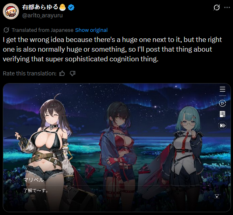Rate the translation with thumbs up
233x215 pixels.
62,73
